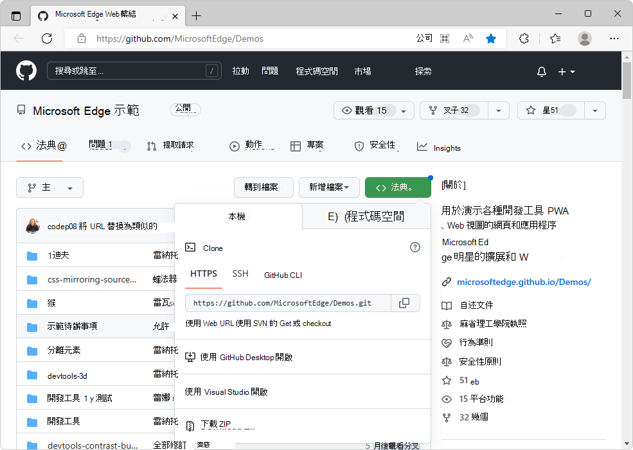This screenshot has width=633, height=450.
Task: Click the GitHub Desktop open icon
Action: point(190,358)
